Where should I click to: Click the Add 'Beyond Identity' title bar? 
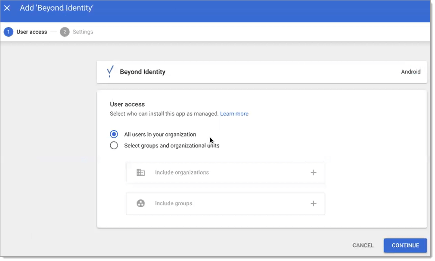click(56, 8)
